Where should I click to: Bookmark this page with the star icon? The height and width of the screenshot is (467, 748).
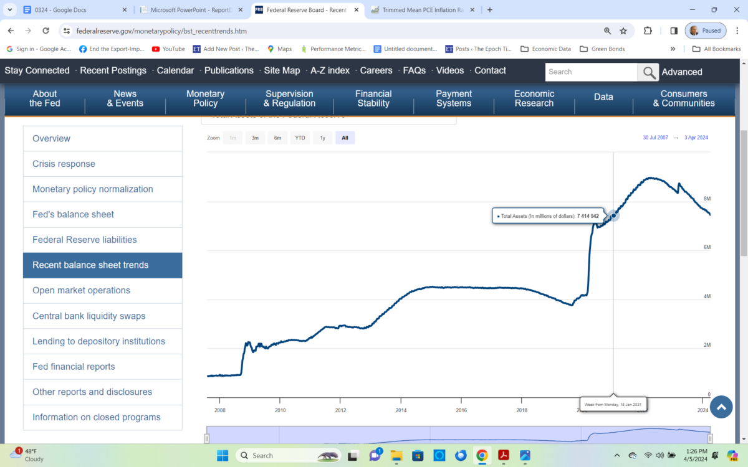click(x=623, y=31)
